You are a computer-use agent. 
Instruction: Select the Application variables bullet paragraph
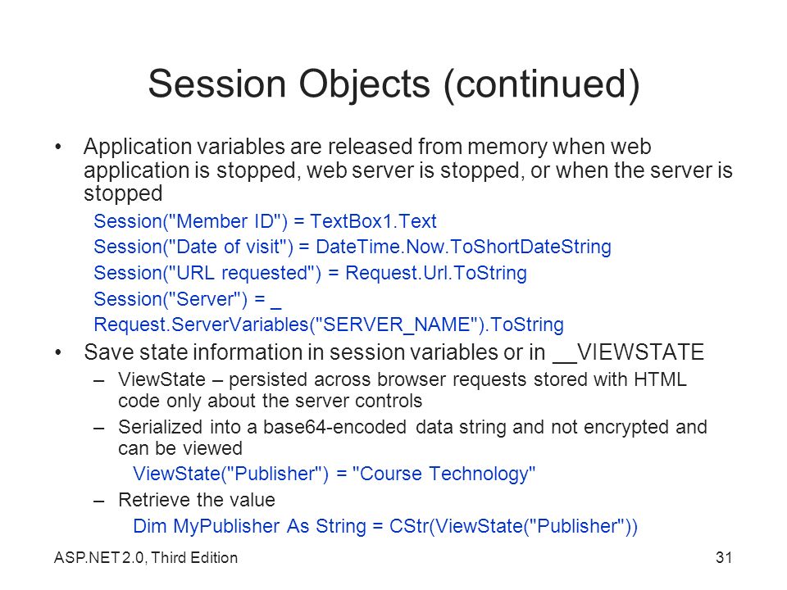[408, 170]
